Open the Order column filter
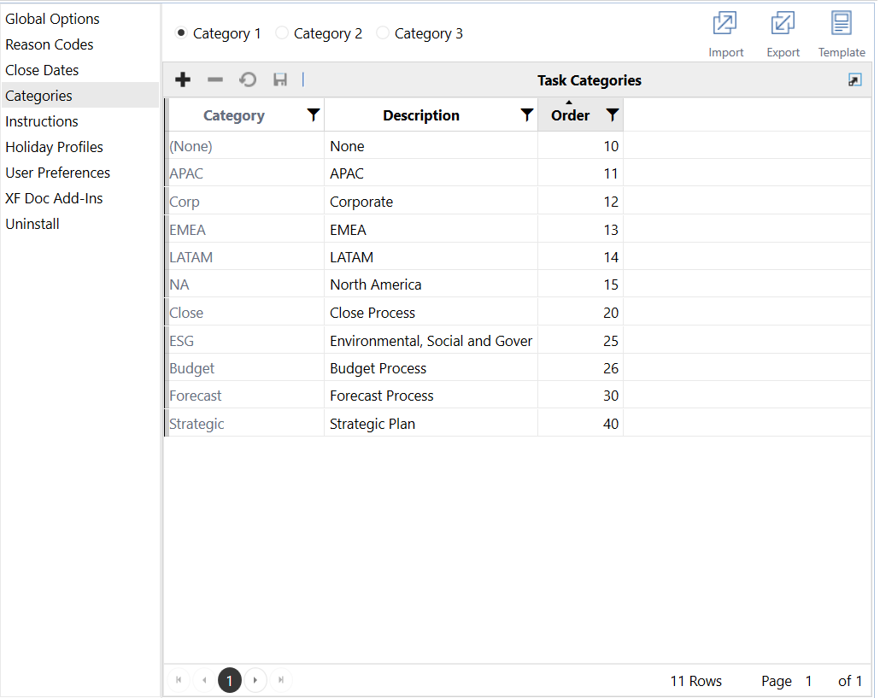This screenshot has height=698, width=880. point(610,114)
